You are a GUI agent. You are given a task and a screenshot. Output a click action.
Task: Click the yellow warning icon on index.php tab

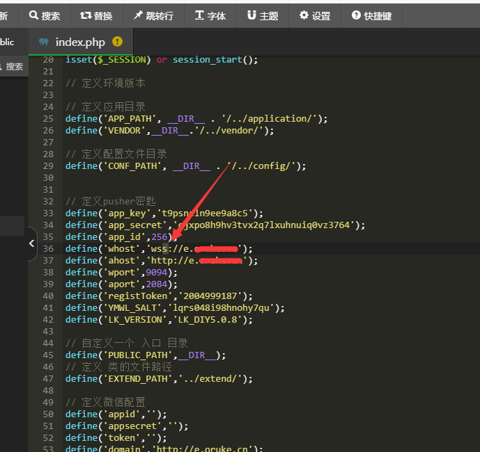[x=117, y=42]
